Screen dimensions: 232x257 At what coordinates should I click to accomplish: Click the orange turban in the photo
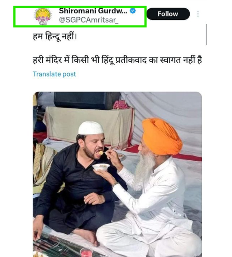pos(162,136)
